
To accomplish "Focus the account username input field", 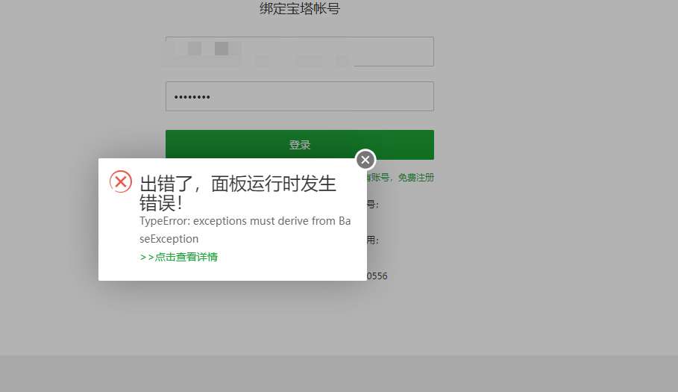I will click(300, 52).
